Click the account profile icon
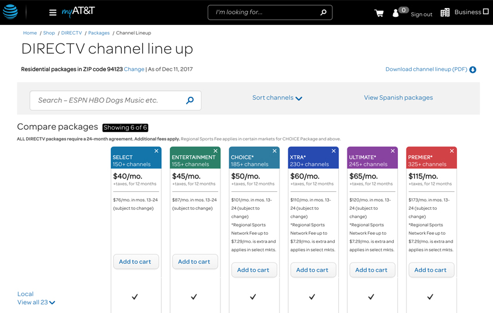This screenshot has width=493, height=313. click(x=396, y=13)
